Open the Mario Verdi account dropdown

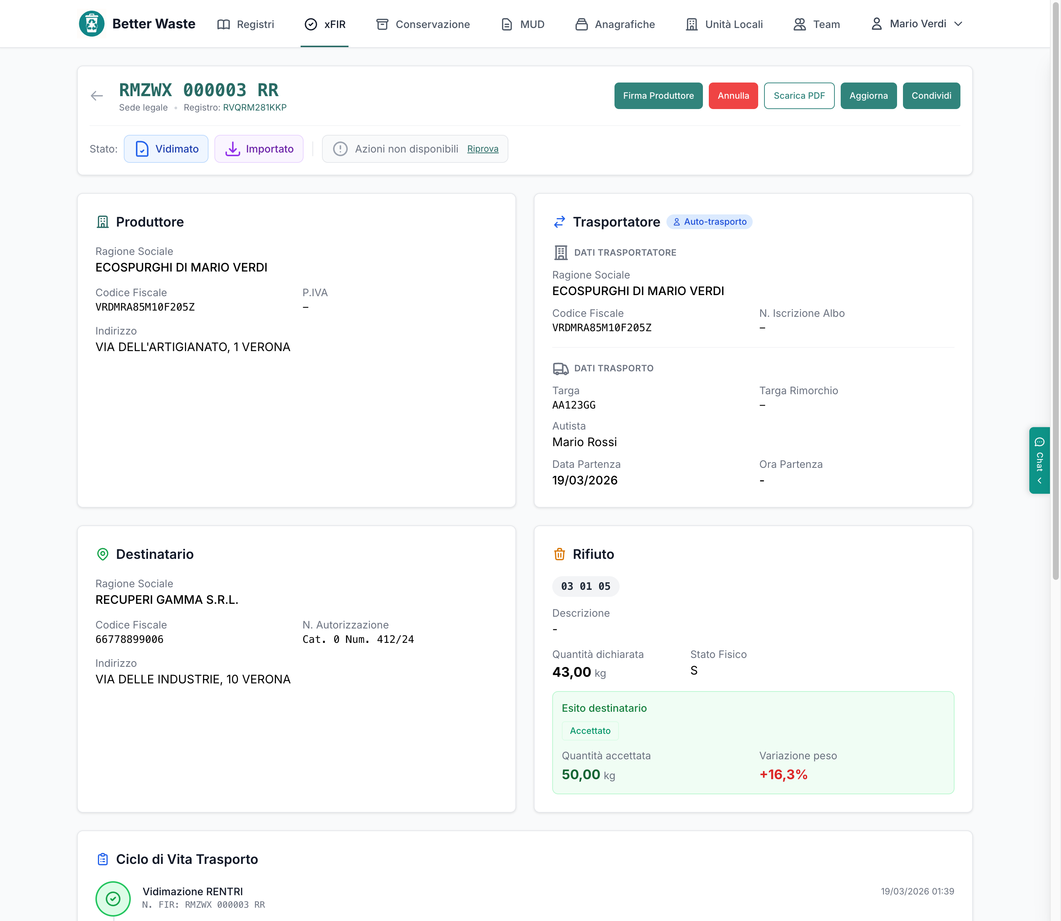(x=917, y=24)
